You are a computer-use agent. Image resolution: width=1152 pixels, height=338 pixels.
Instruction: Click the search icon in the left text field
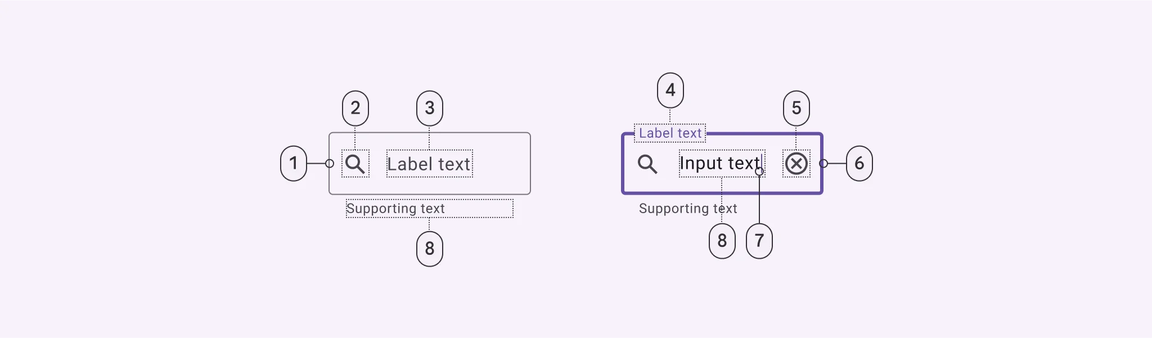(355, 164)
